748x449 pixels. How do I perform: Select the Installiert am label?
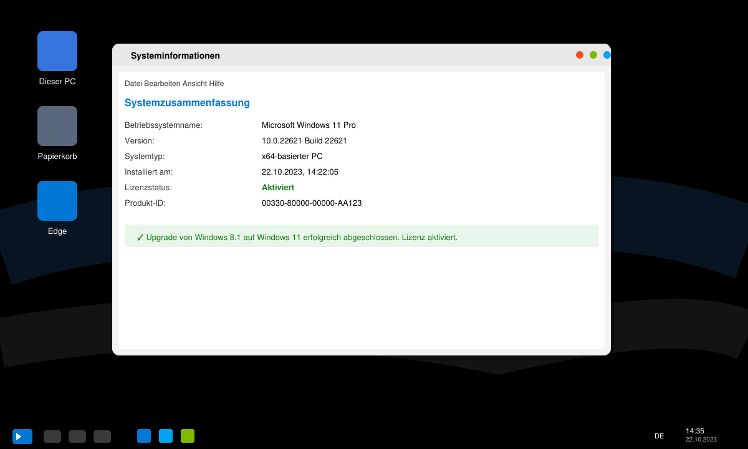coord(149,172)
